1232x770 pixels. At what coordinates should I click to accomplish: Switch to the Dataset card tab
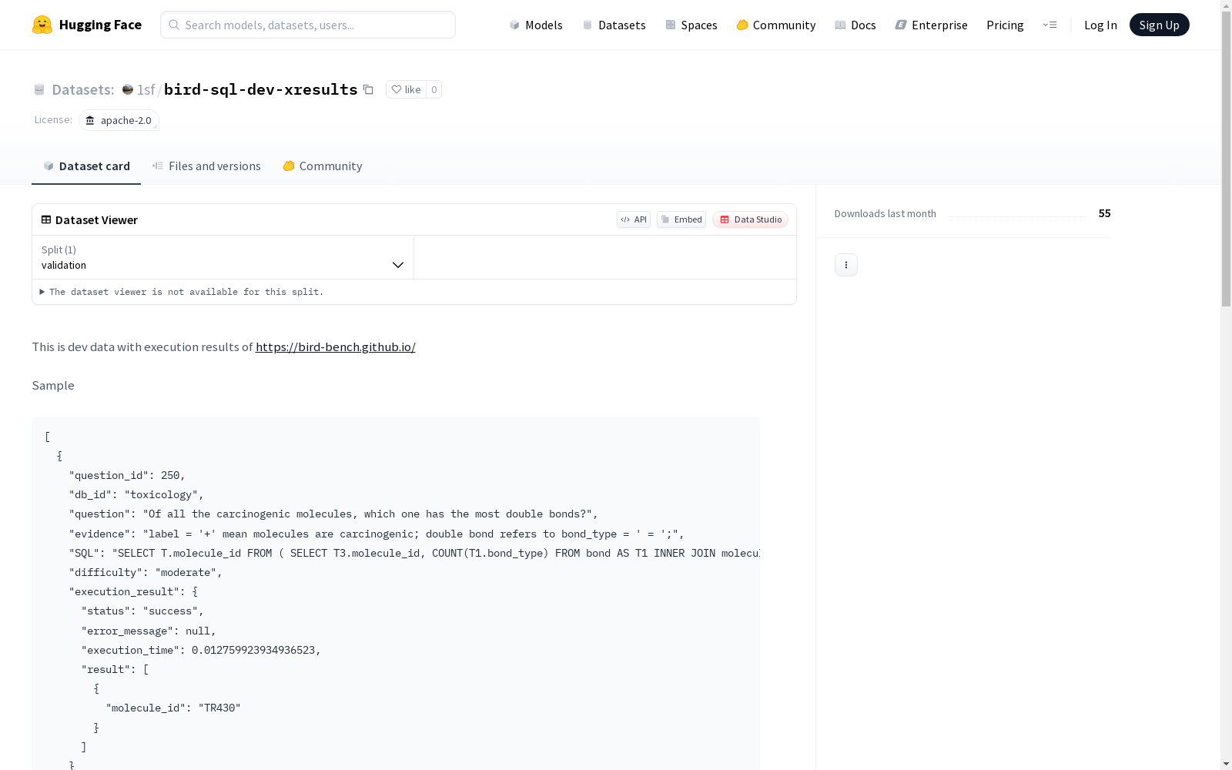[x=86, y=166]
